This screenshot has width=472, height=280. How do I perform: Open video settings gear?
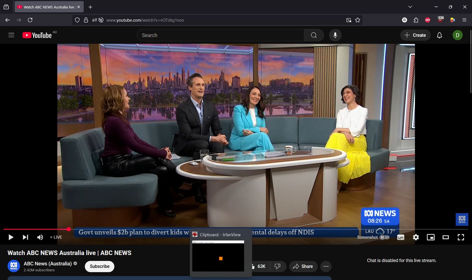click(x=416, y=237)
